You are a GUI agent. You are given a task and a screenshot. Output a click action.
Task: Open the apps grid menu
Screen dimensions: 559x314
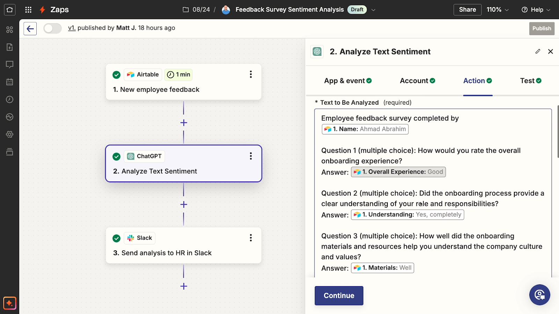tap(28, 10)
